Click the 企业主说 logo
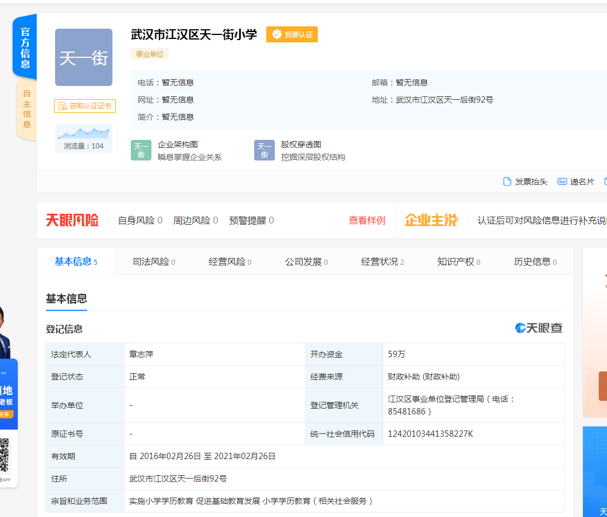This screenshot has height=517, width=607. tap(431, 220)
